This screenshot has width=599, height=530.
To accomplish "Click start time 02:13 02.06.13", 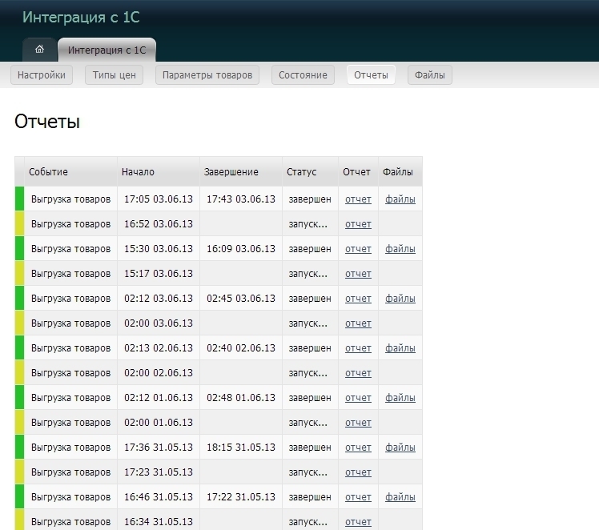I will [x=159, y=347].
